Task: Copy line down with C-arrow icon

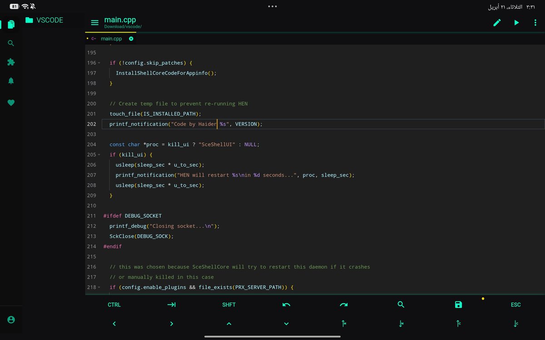Action: tap(515, 324)
